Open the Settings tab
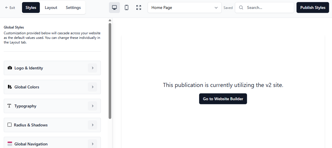The height and width of the screenshot is (148, 332). pyautogui.click(x=73, y=7)
